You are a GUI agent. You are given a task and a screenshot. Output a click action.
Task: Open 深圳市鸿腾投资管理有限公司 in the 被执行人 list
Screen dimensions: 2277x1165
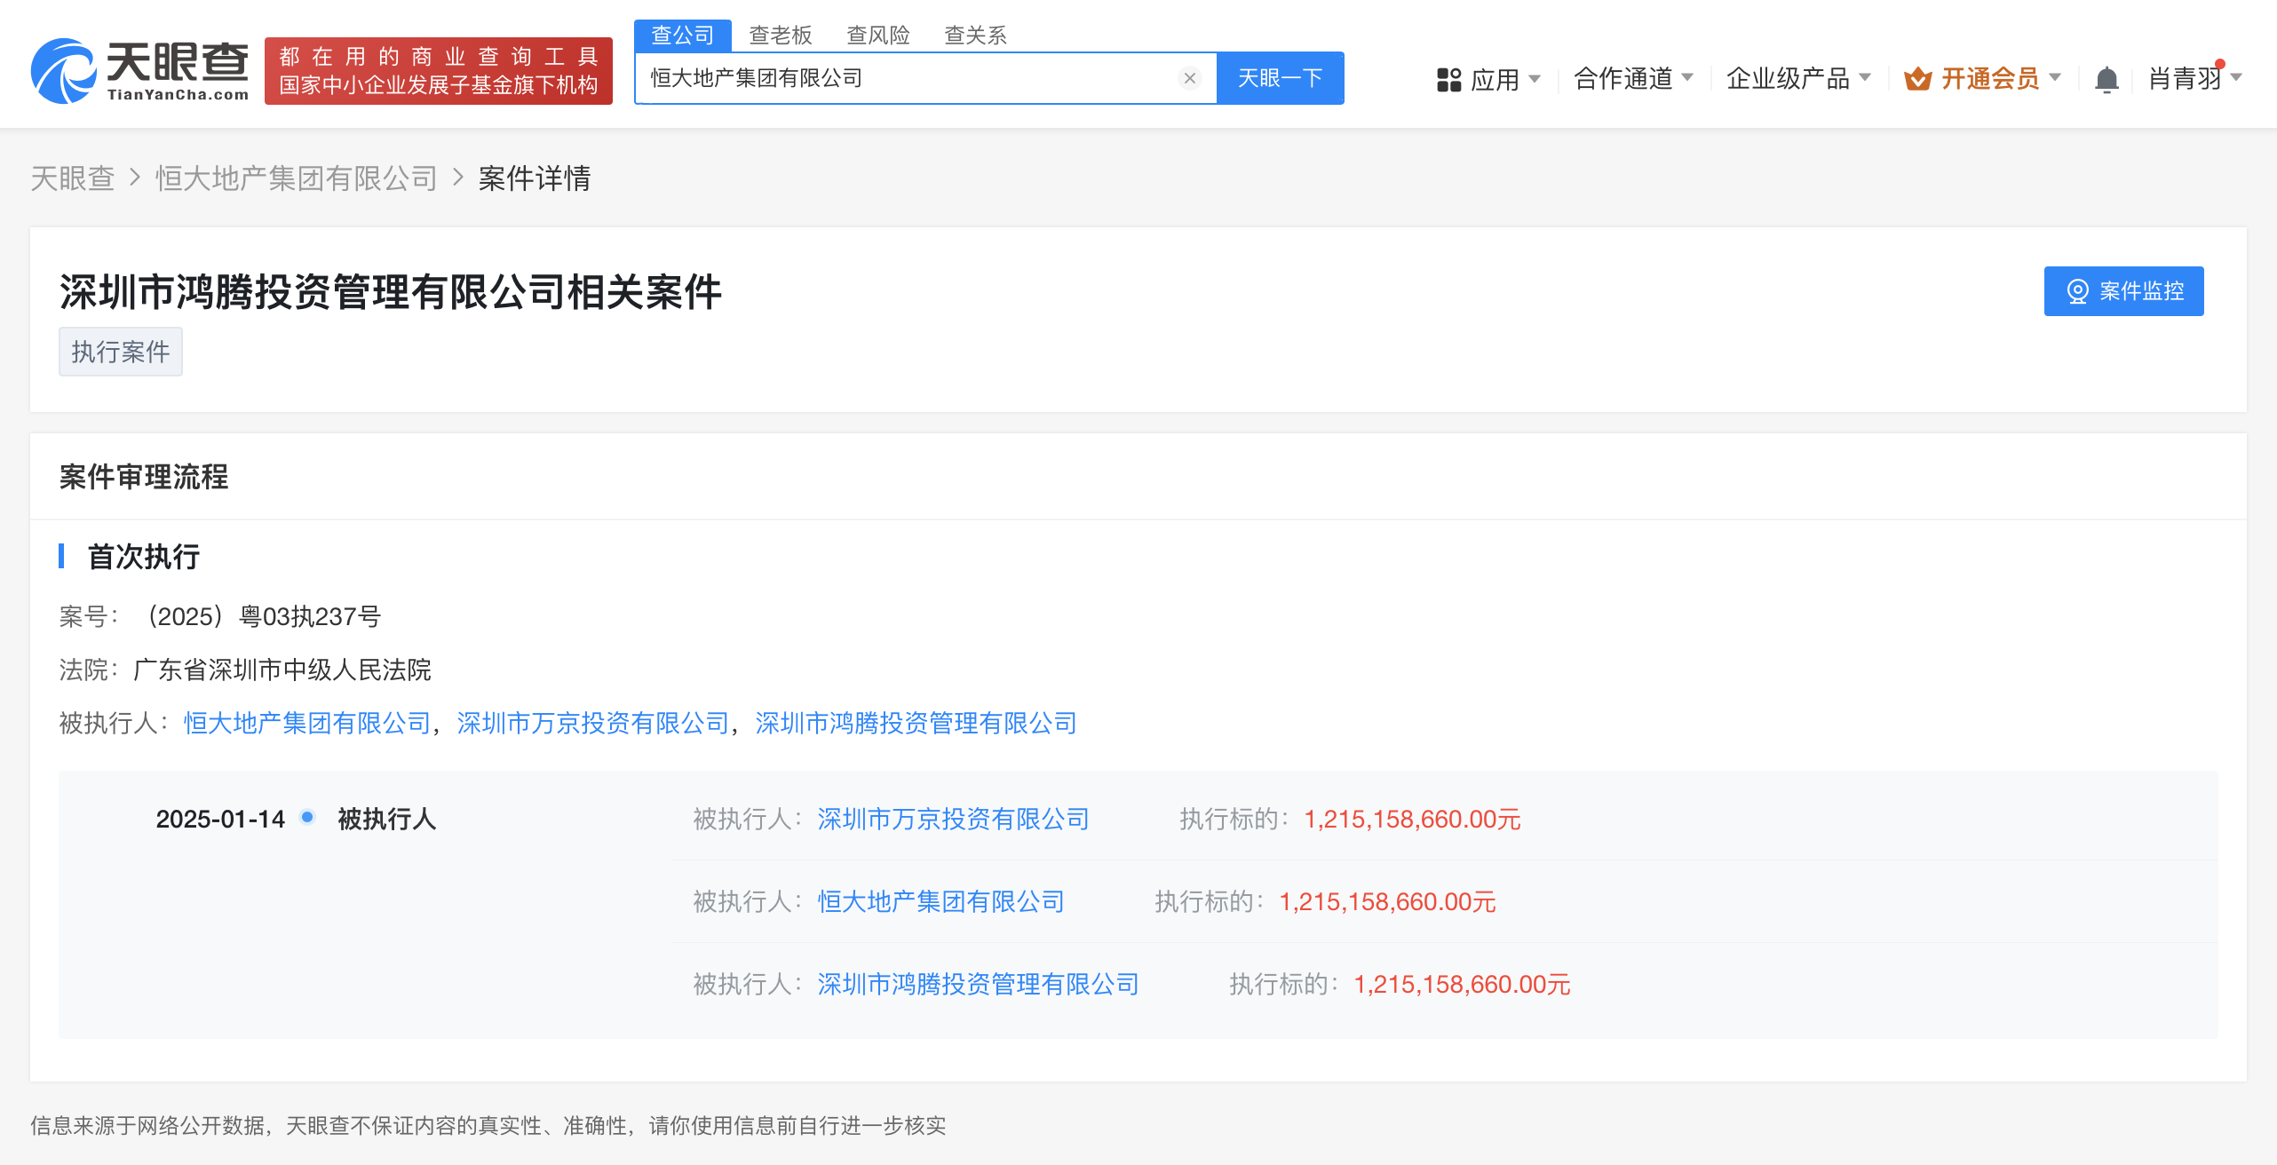point(916,723)
